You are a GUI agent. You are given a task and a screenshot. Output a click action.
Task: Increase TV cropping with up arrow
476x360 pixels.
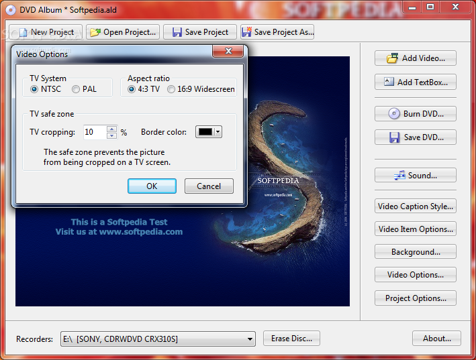[x=111, y=129]
